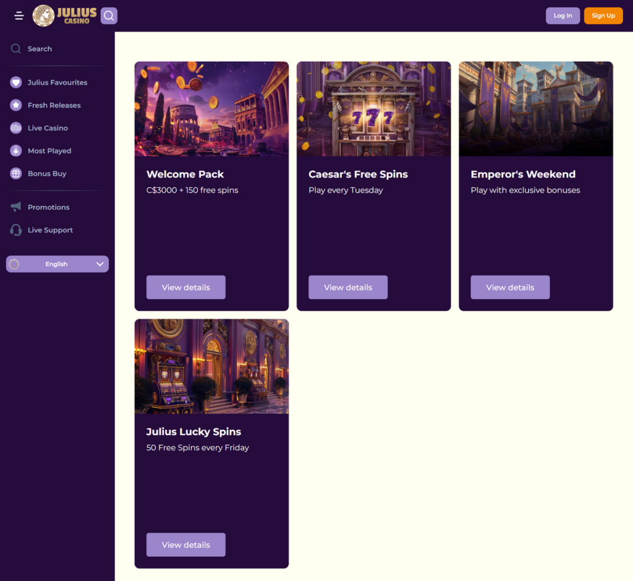View details for Caesar's Free Spins
Image resolution: width=633 pixels, height=581 pixels.
[348, 288]
